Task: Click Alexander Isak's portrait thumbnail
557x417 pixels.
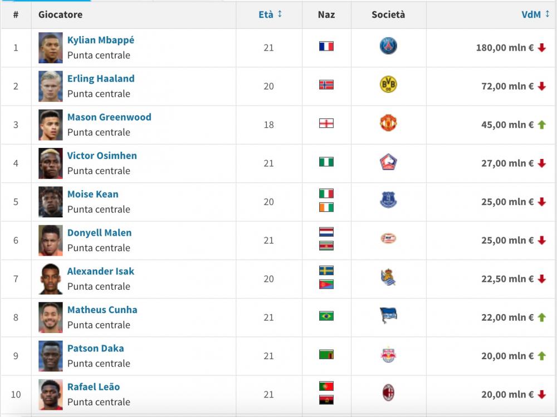Action: click(x=51, y=279)
